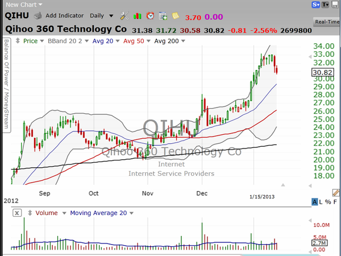Select the L logarithmic scale option

(x=321, y=202)
